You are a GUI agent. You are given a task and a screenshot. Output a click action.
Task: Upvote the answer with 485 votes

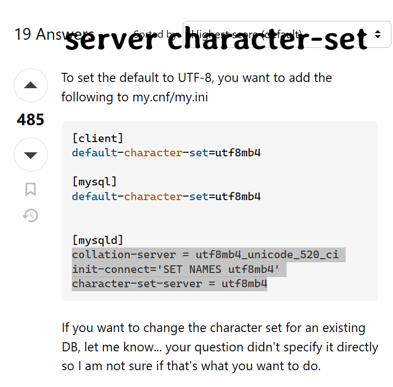[x=31, y=85]
